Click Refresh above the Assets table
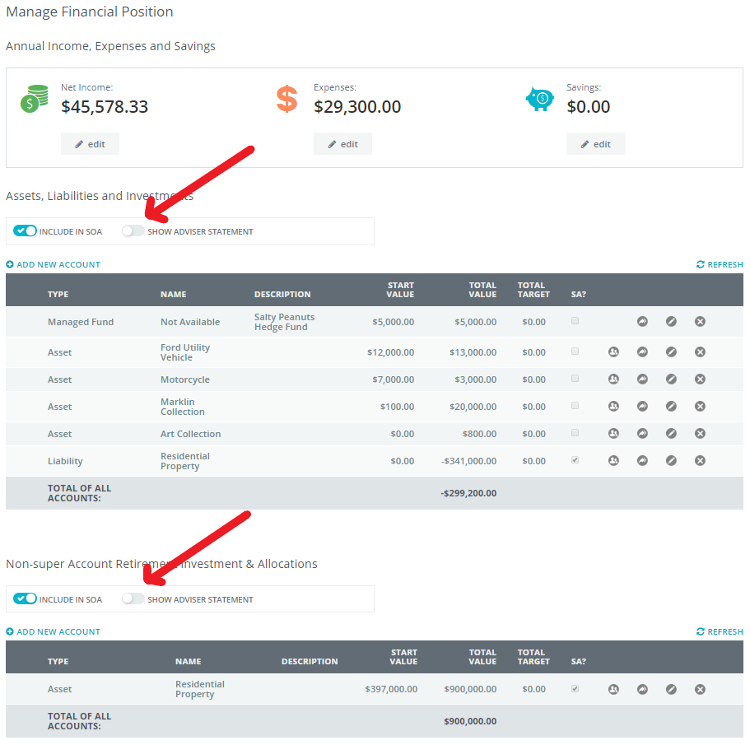 (720, 264)
